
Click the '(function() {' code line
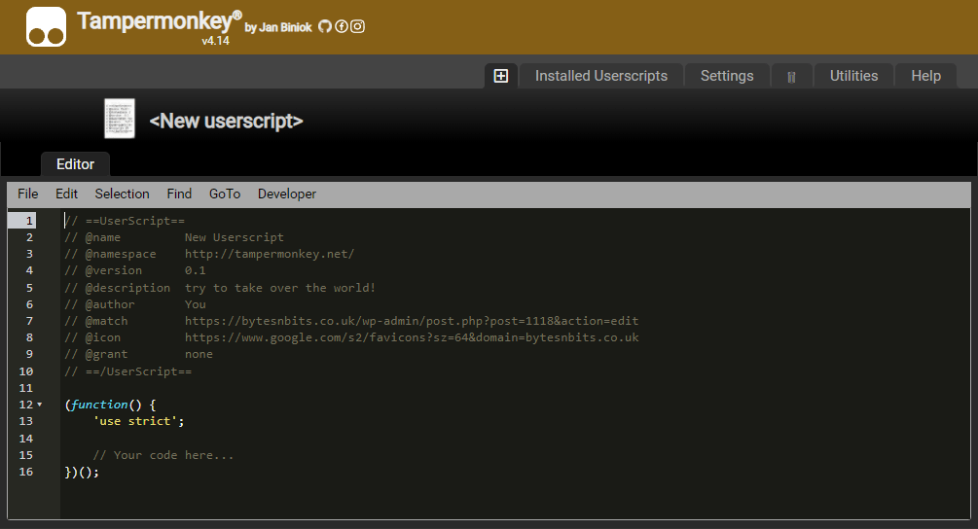pyautogui.click(x=110, y=405)
